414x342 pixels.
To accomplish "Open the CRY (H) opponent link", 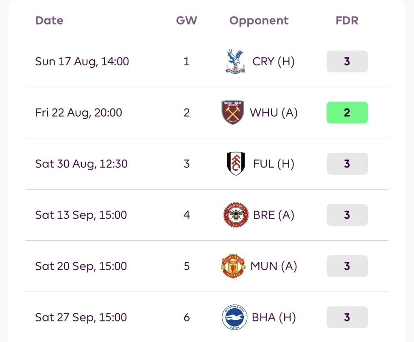I will tap(273, 61).
